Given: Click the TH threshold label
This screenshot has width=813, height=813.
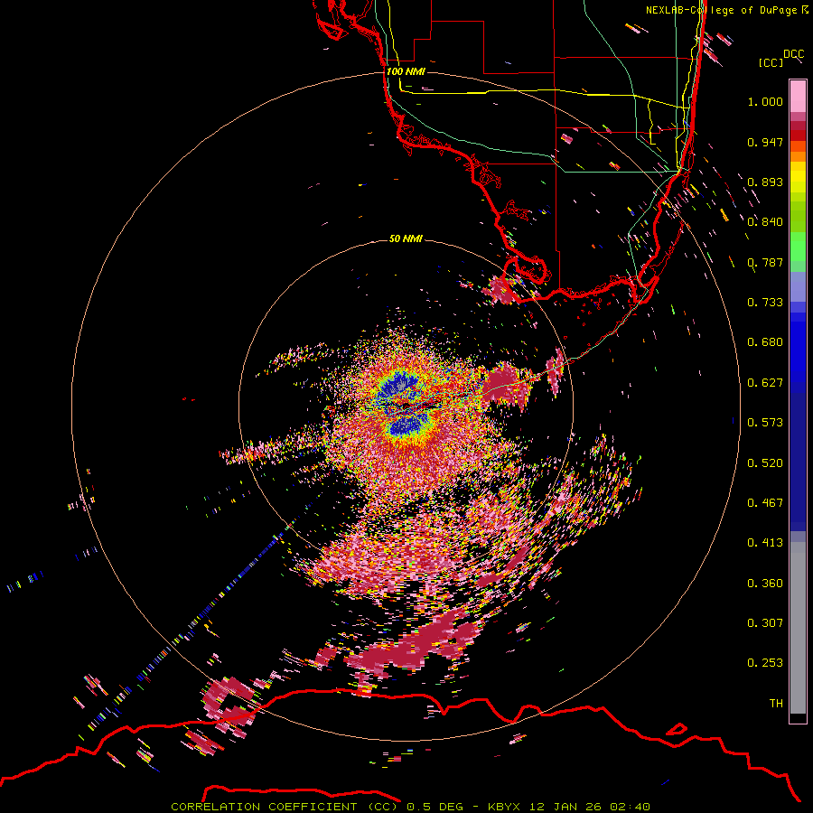Looking at the screenshot, I should point(776,704).
